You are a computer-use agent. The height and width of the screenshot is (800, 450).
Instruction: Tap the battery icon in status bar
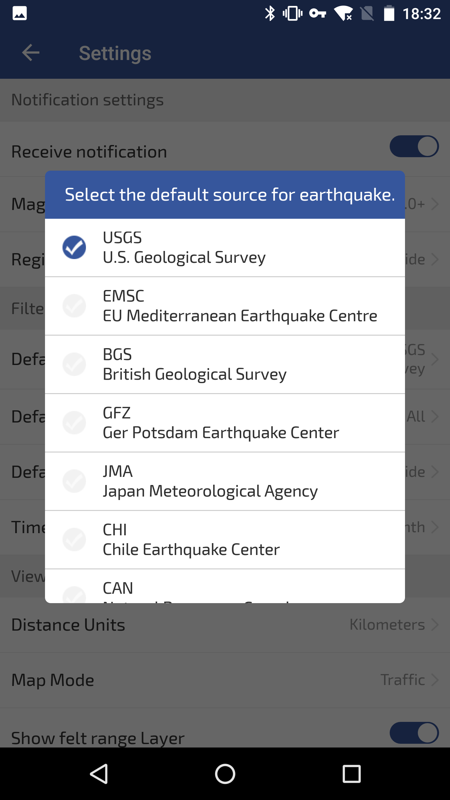pyautogui.click(x=389, y=14)
